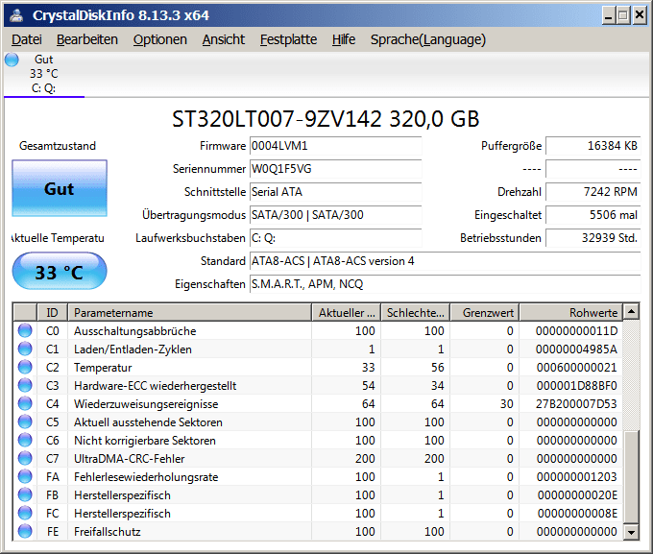The height and width of the screenshot is (554, 653).
Task: Click status orb for row FA Fehlerlesewiederholungsrate
Action: (25, 477)
